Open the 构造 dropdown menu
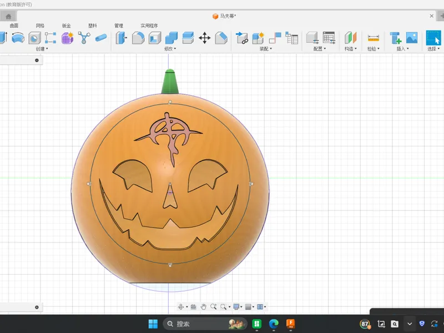 [351, 49]
